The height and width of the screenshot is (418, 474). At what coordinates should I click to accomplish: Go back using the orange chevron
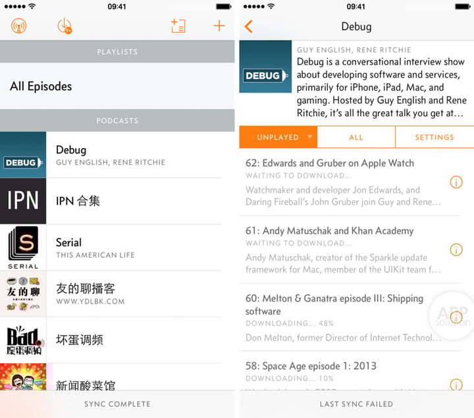tap(248, 27)
